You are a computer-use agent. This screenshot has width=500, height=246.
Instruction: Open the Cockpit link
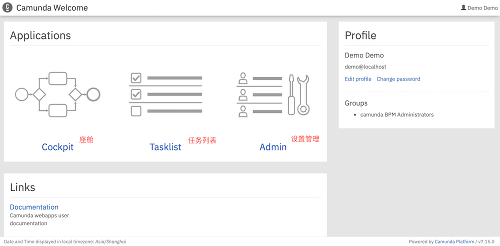coord(57,147)
